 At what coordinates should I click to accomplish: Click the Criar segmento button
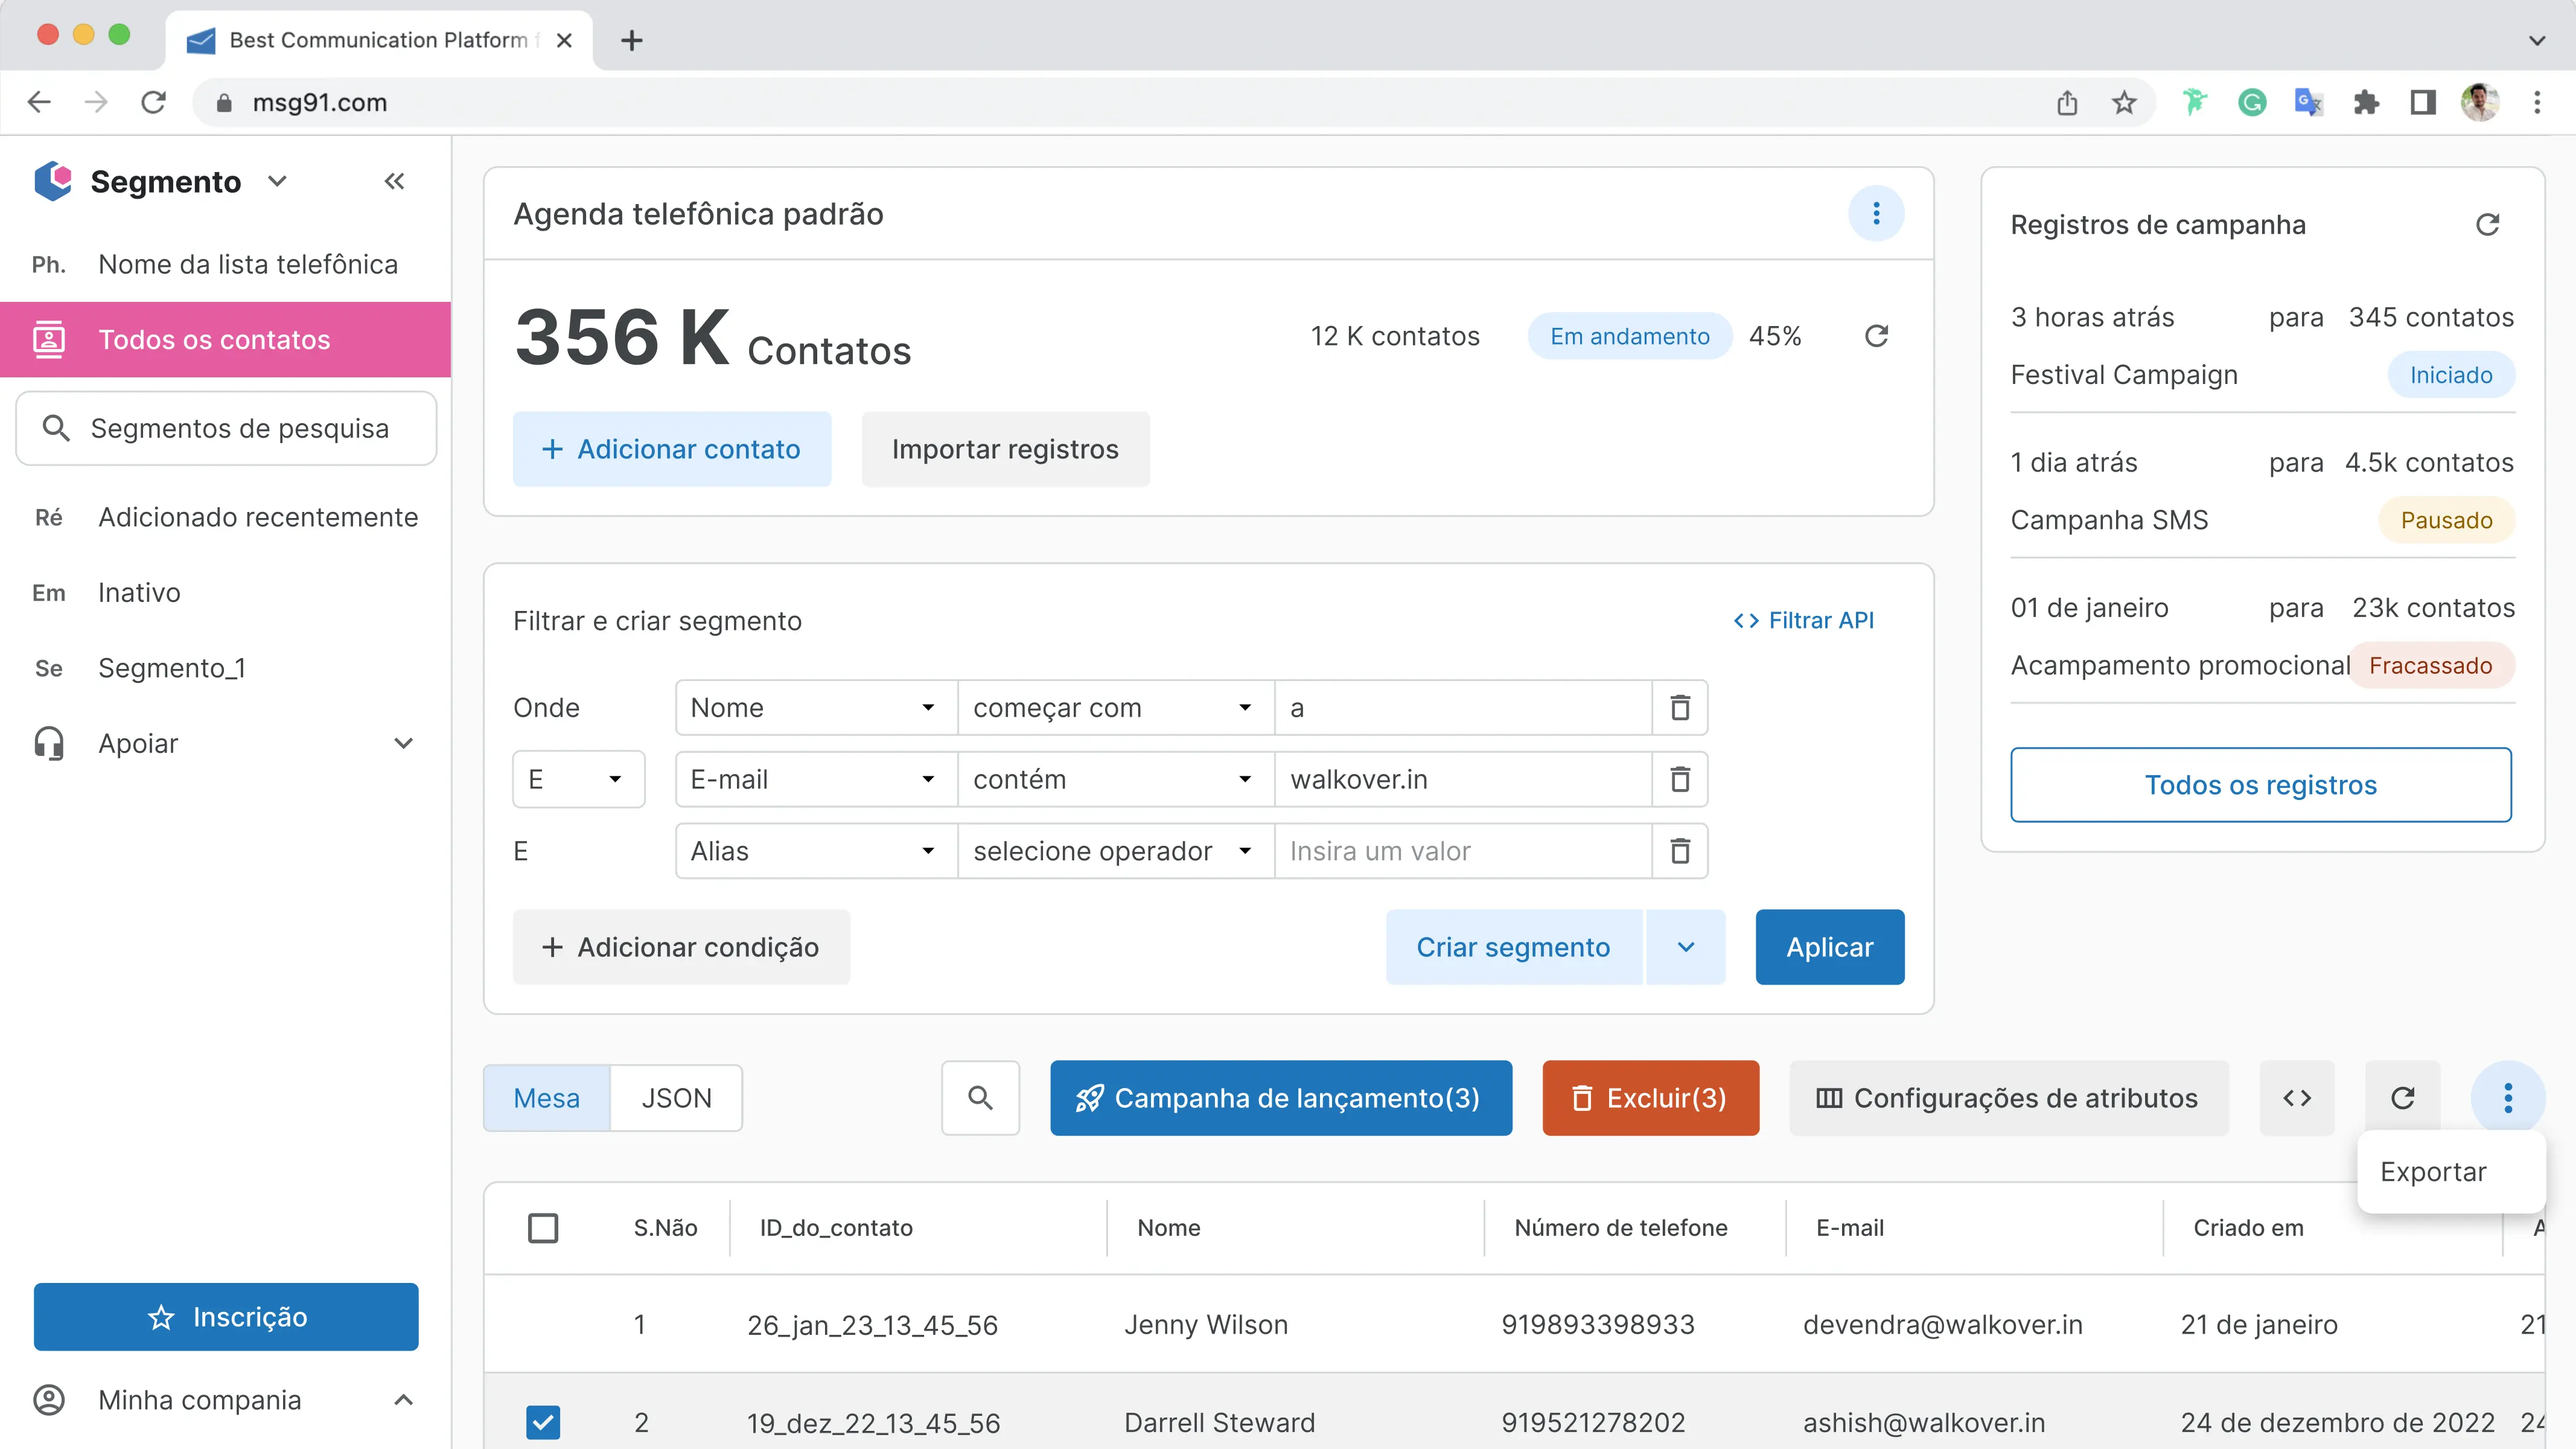(1513, 946)
